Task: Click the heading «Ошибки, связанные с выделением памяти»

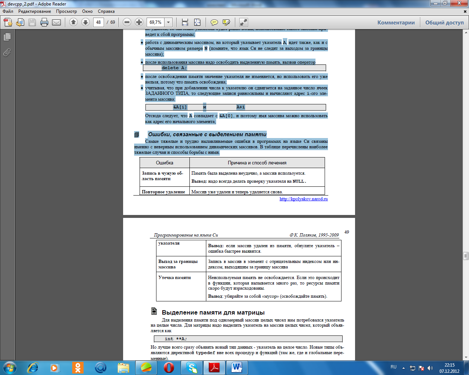Action: (207, 134)
